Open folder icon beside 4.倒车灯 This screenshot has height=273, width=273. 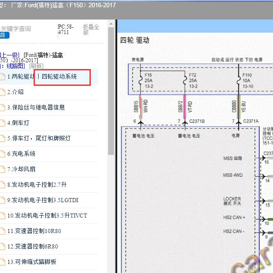click(2, 123)
